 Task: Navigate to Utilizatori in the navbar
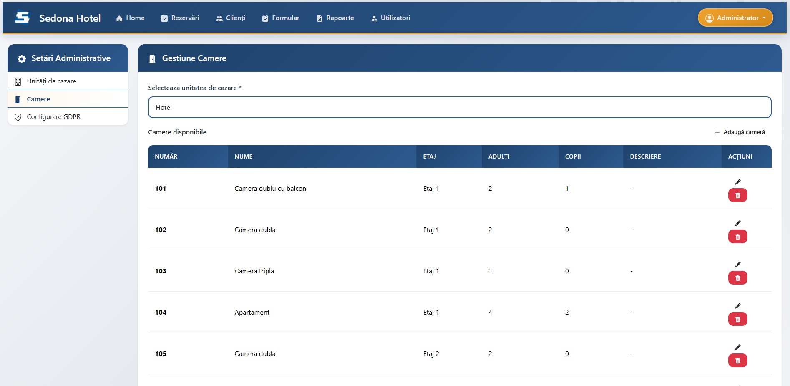[391, 18]
